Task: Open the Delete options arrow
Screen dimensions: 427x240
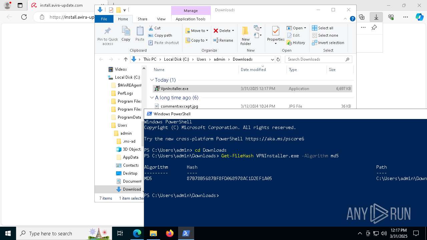Action: tap(233, 31)
